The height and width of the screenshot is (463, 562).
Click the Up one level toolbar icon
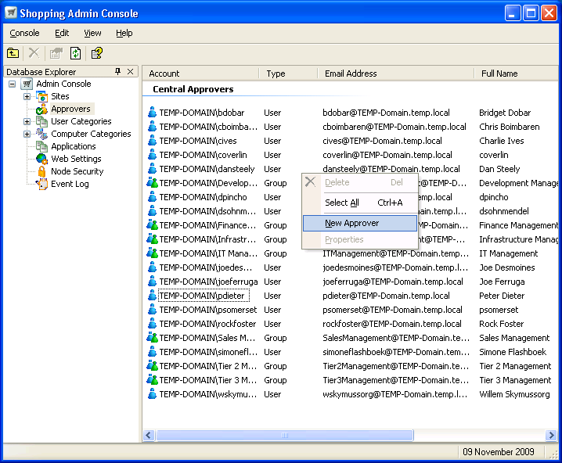click(x=13, y=53)
